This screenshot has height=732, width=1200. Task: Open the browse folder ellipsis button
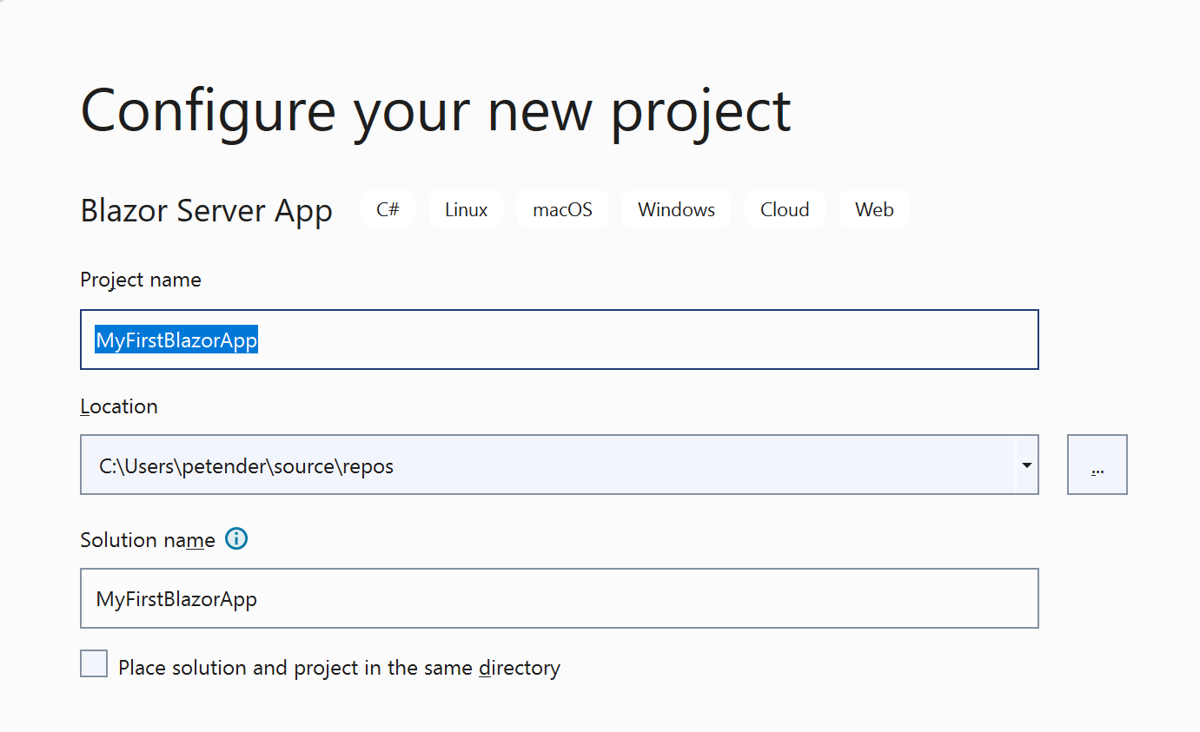coord(1097,465)
